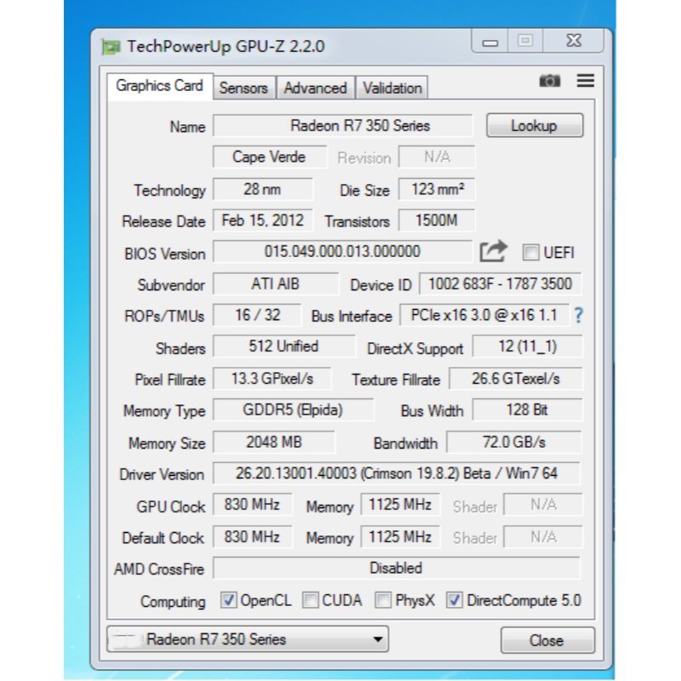
Task: Click the Default Clock row Memory 1125 MHz
Action: click(x=400, y=537)
